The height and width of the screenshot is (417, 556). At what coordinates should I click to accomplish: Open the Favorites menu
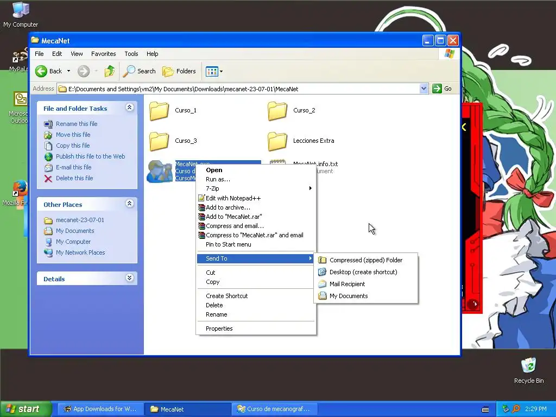[104, 54]
